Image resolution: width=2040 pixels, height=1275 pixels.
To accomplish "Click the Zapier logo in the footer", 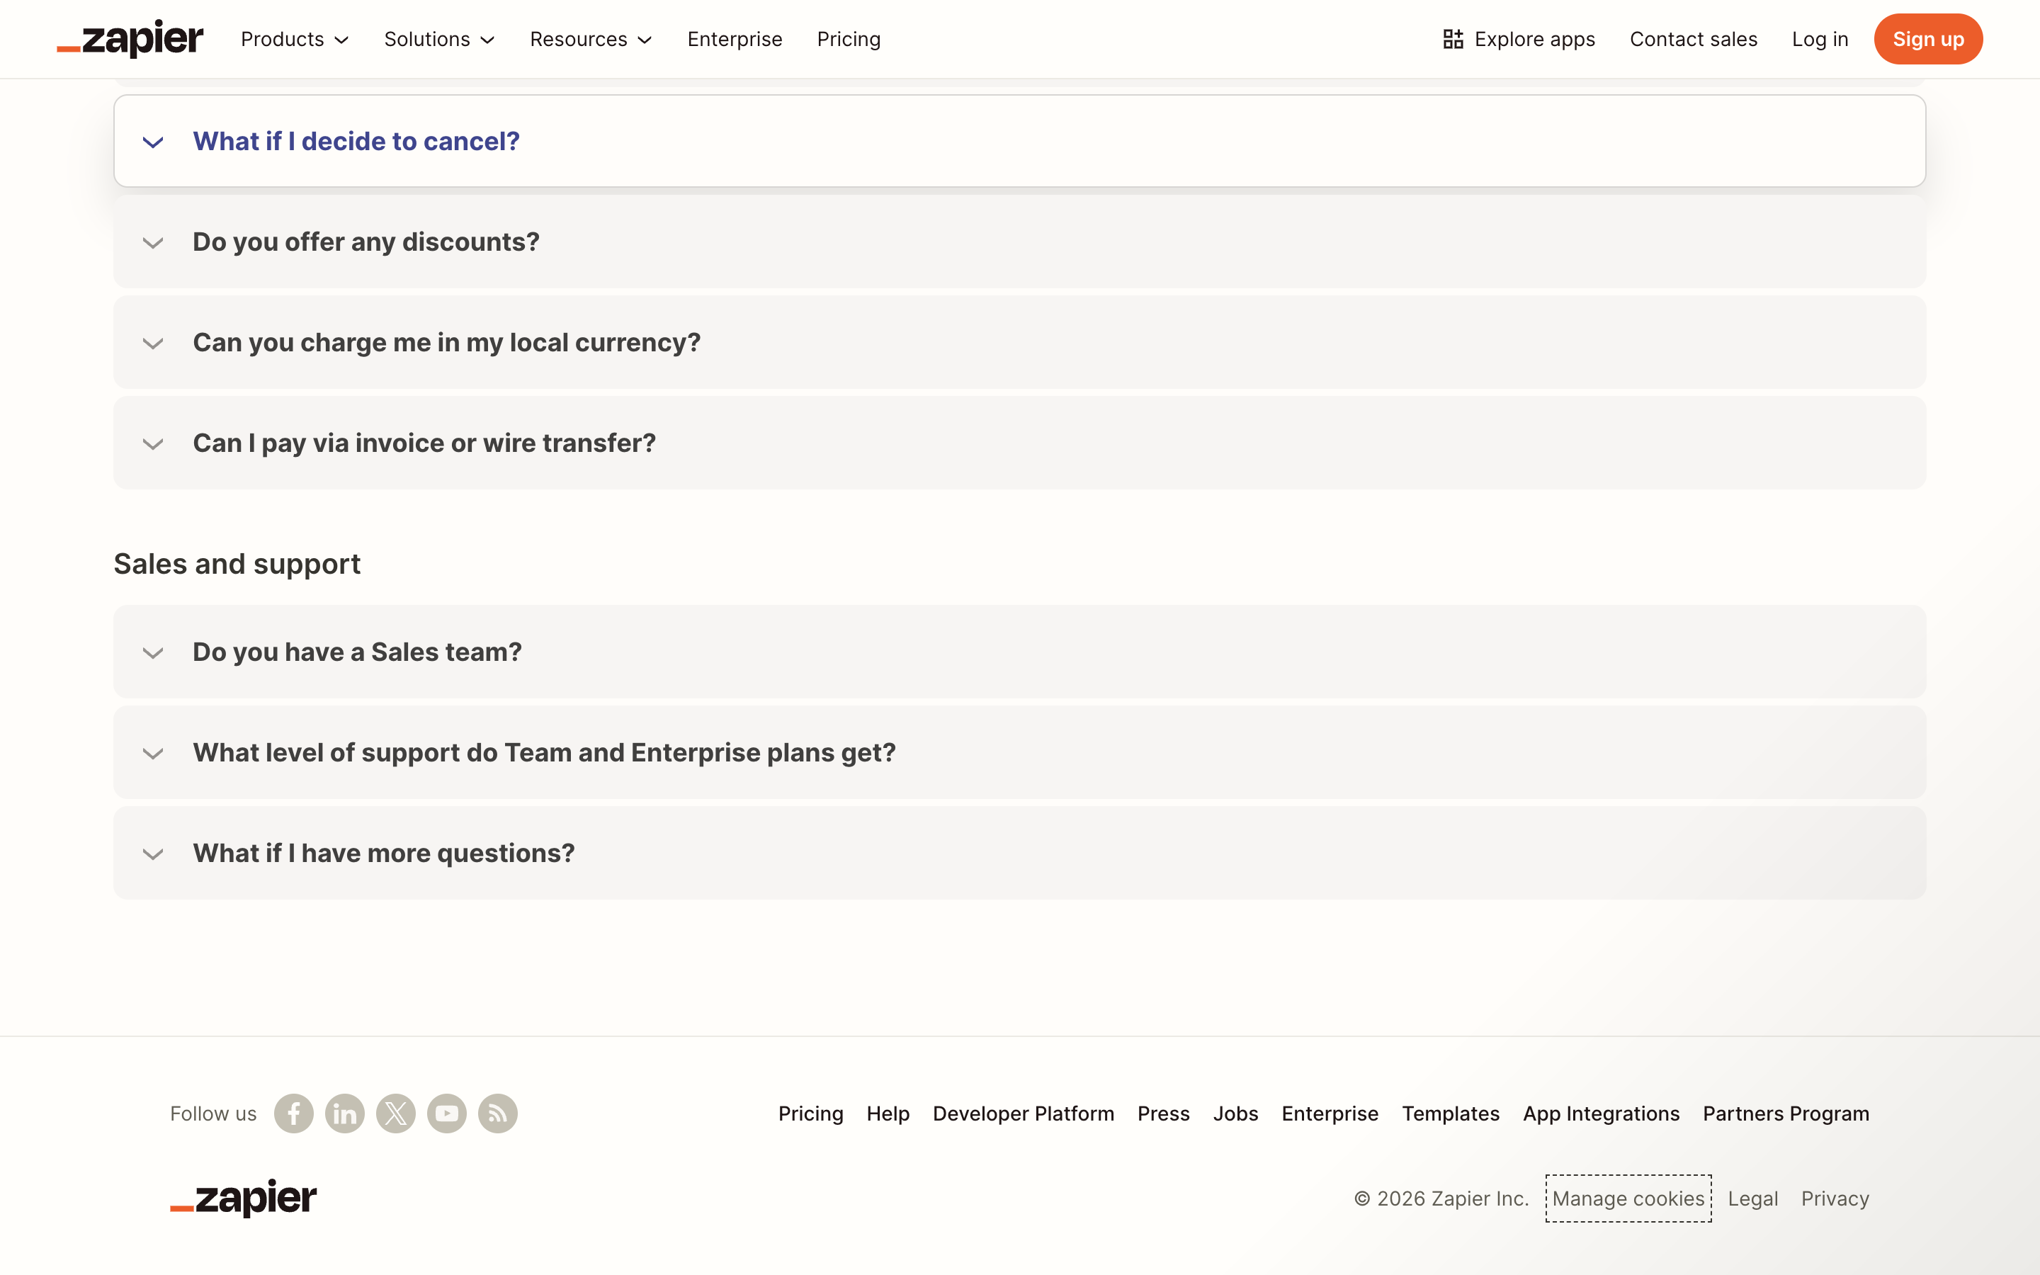I will [x=244, y=1197].
